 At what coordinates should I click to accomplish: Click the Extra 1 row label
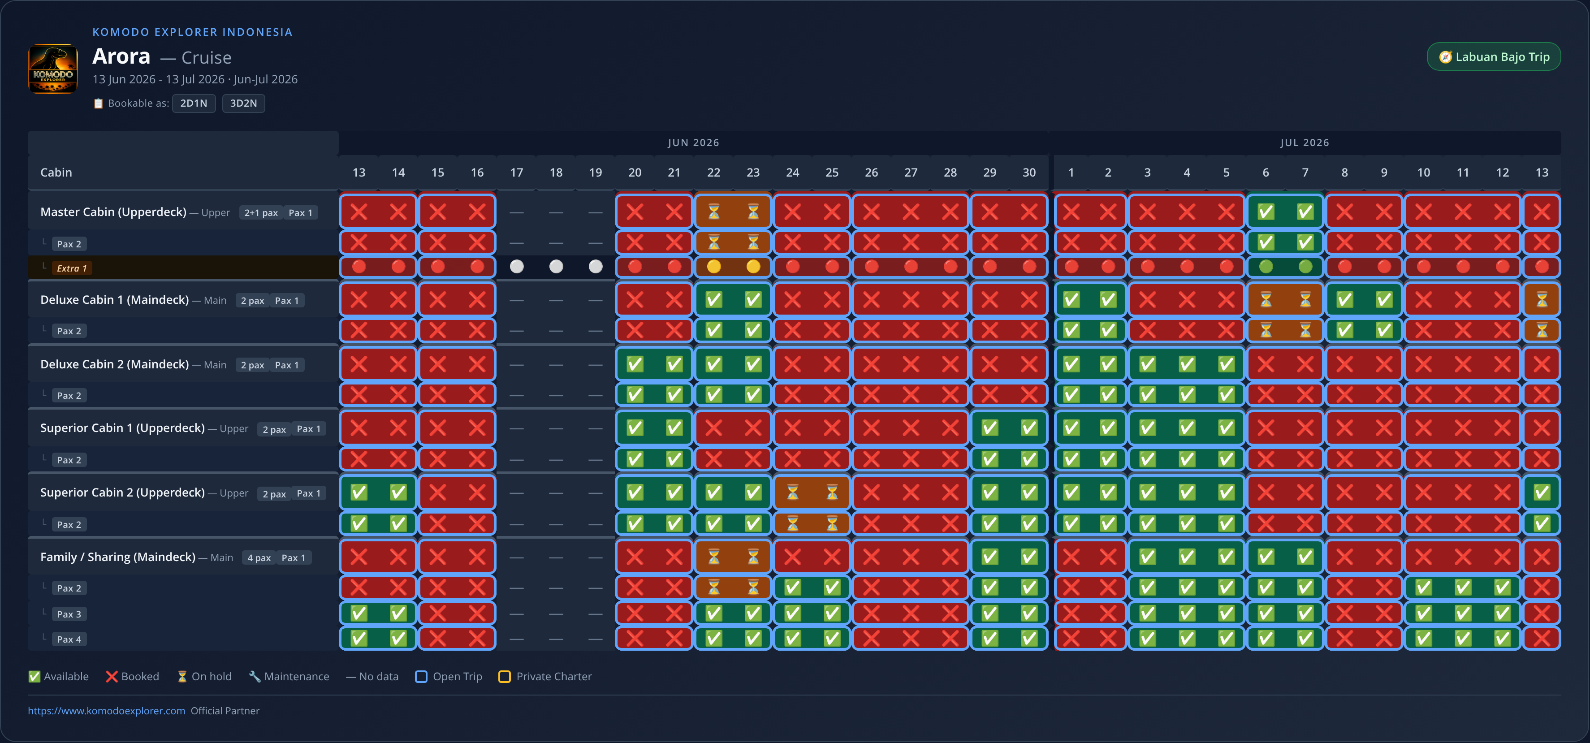(72, 268)
